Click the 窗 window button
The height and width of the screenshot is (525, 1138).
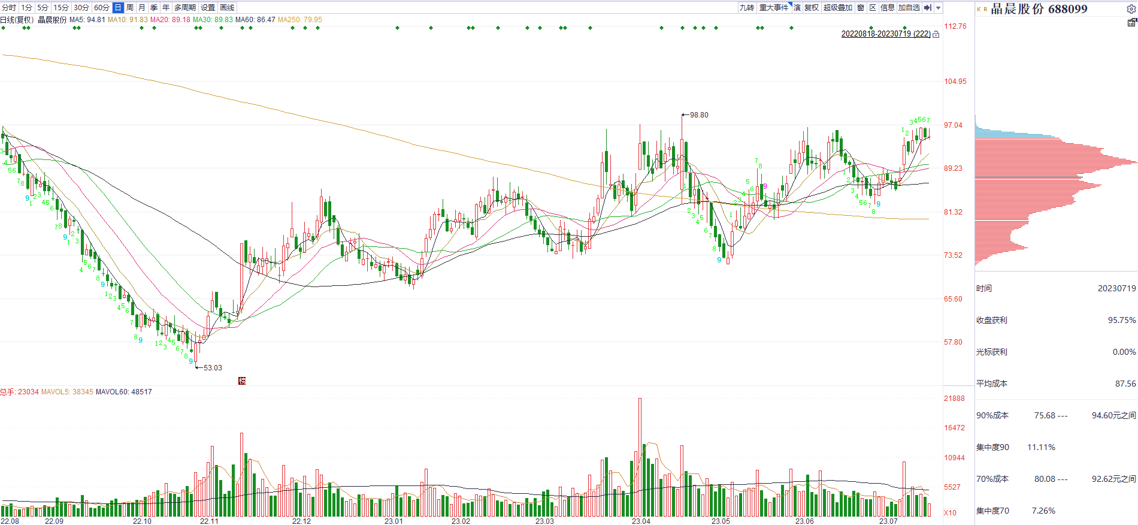click(x=861, y=8)
